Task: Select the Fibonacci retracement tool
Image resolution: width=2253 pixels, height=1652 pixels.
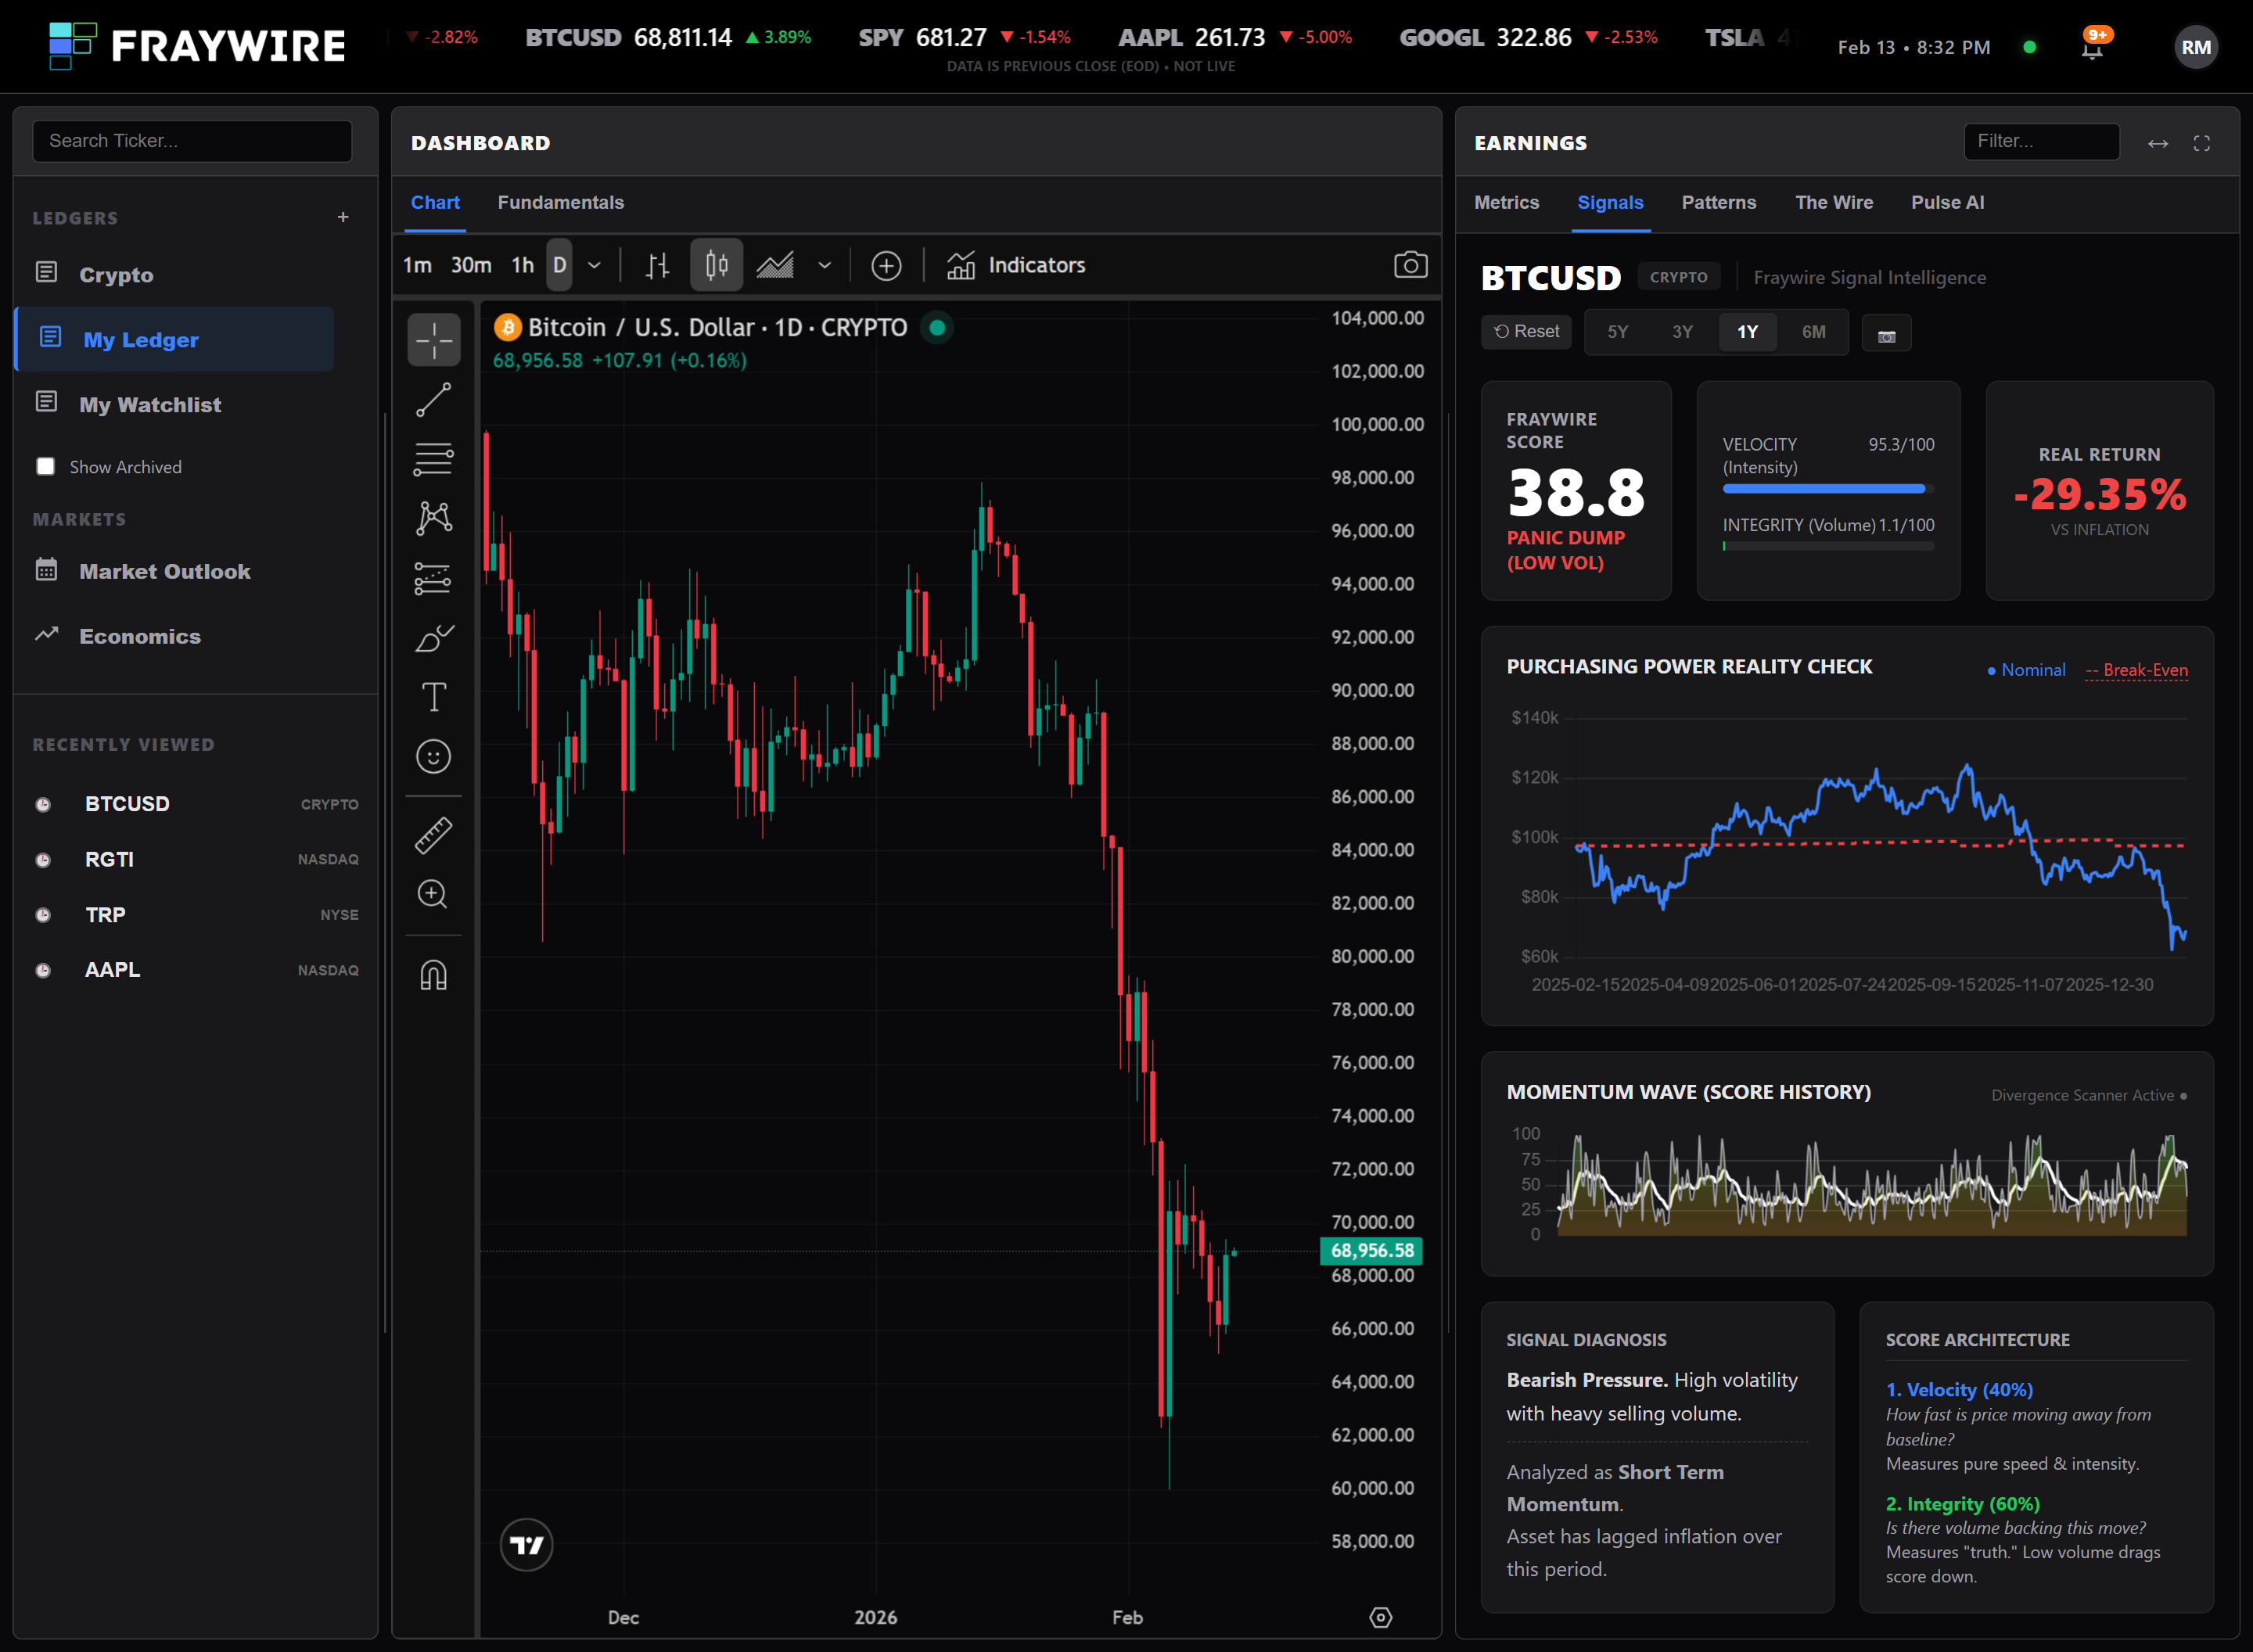Action: [433, 459]
